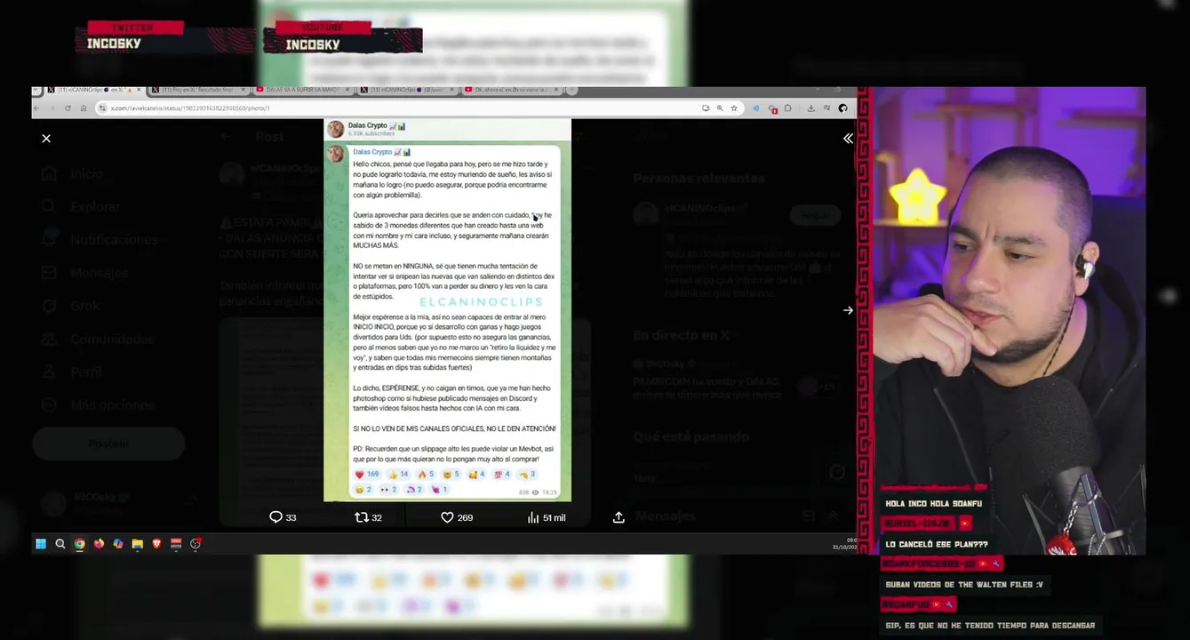Open the browser profile avatar icon
1190x640 pixels.
(843, 108)
